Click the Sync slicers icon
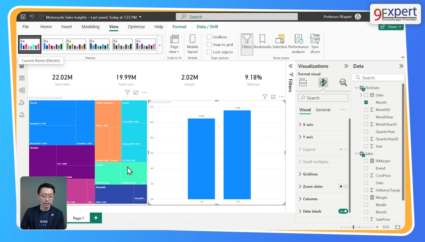Screen dimensions: 425x242 click(x=315, y=43)
